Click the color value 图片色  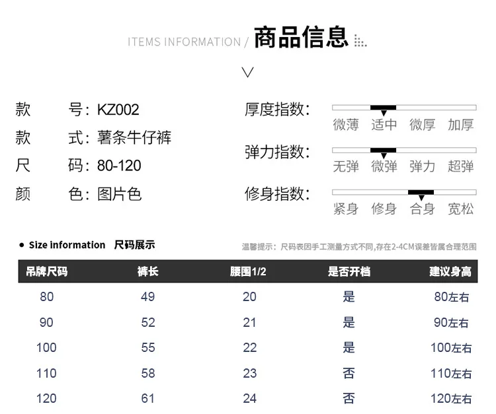pos(119,194)
